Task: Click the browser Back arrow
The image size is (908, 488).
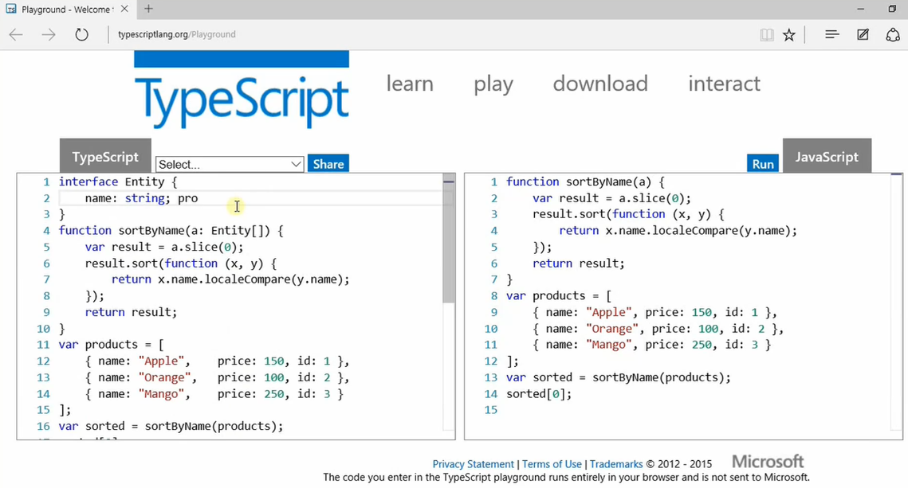Action: 16,35
